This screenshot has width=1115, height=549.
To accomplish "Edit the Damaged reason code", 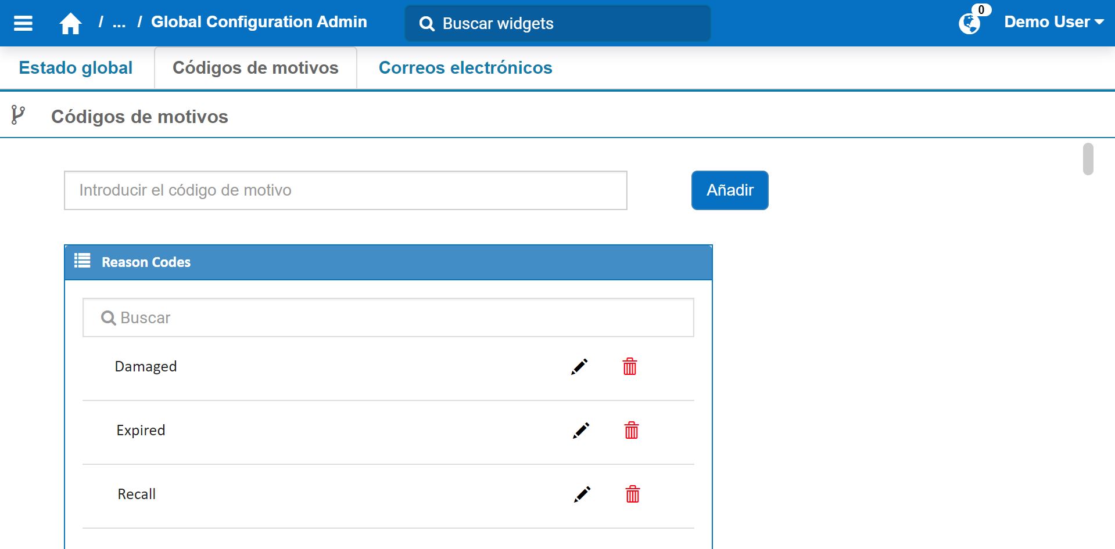I will tap(579, 367).
